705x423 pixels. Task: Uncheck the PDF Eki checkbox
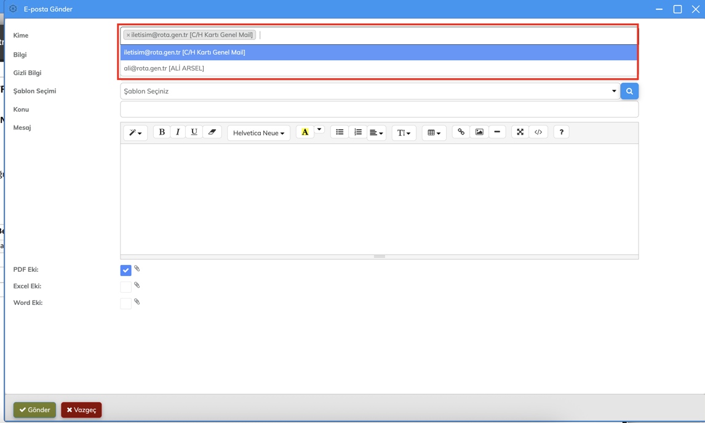[x=125, y=270]
